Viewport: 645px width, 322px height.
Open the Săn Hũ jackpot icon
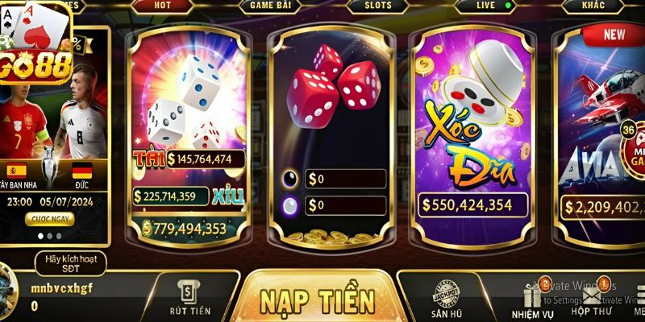pos(447,291)
